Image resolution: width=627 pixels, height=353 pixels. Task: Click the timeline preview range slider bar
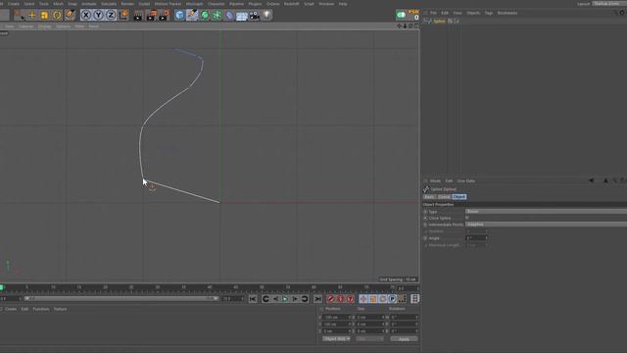click(121, 298)
